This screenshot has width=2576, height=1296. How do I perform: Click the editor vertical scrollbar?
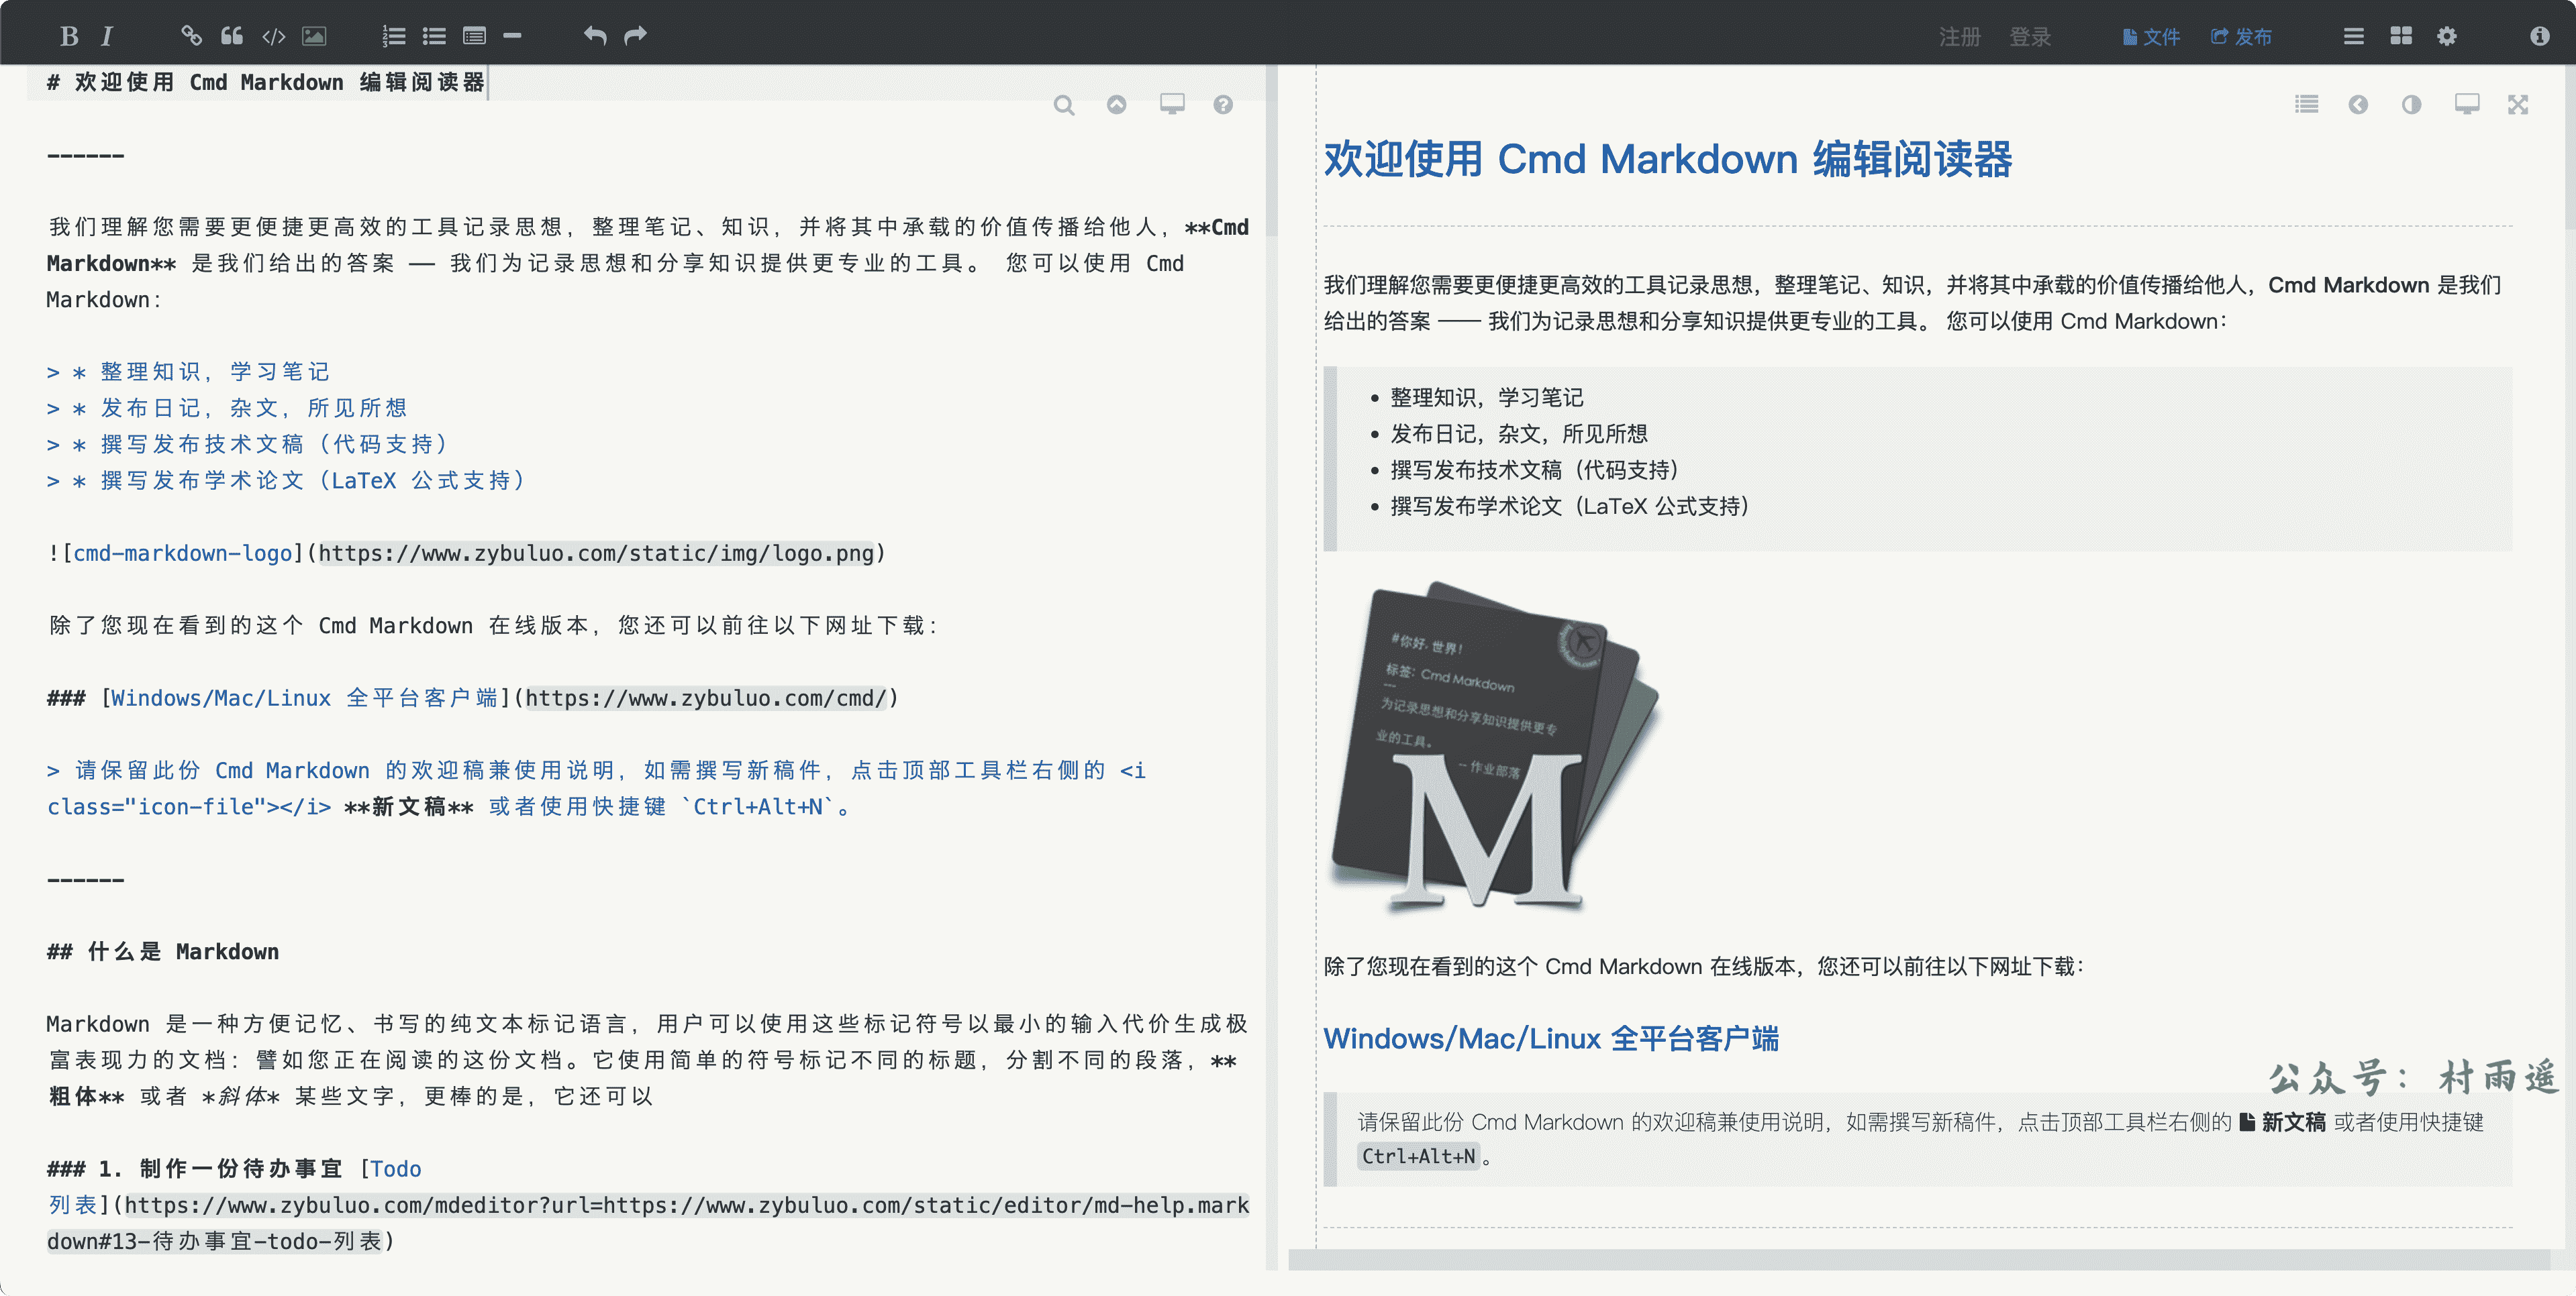(1272, 150)
